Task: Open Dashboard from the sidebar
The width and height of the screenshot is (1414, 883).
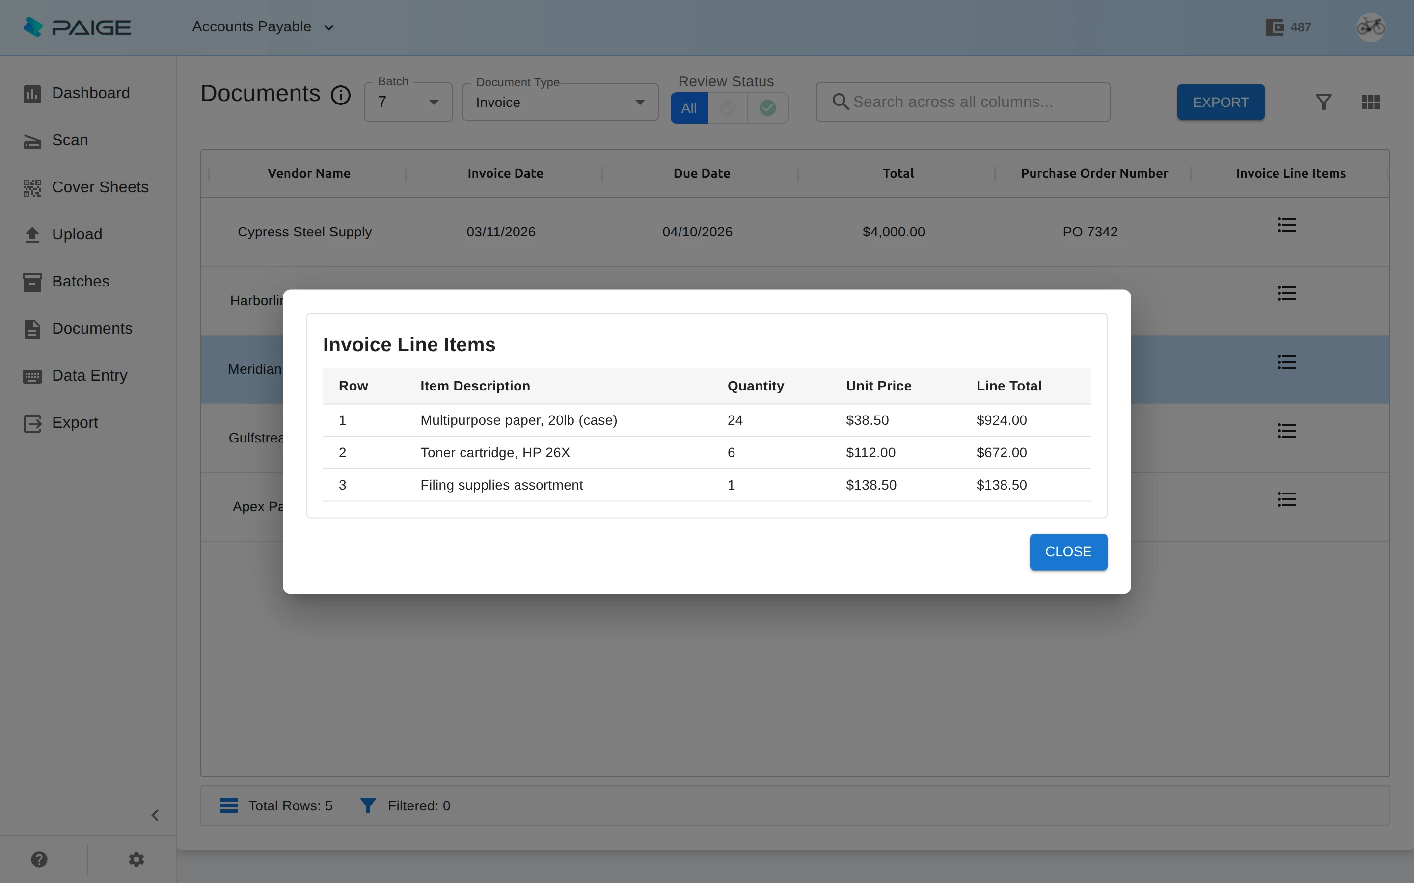Action: [x=88, y=93]
